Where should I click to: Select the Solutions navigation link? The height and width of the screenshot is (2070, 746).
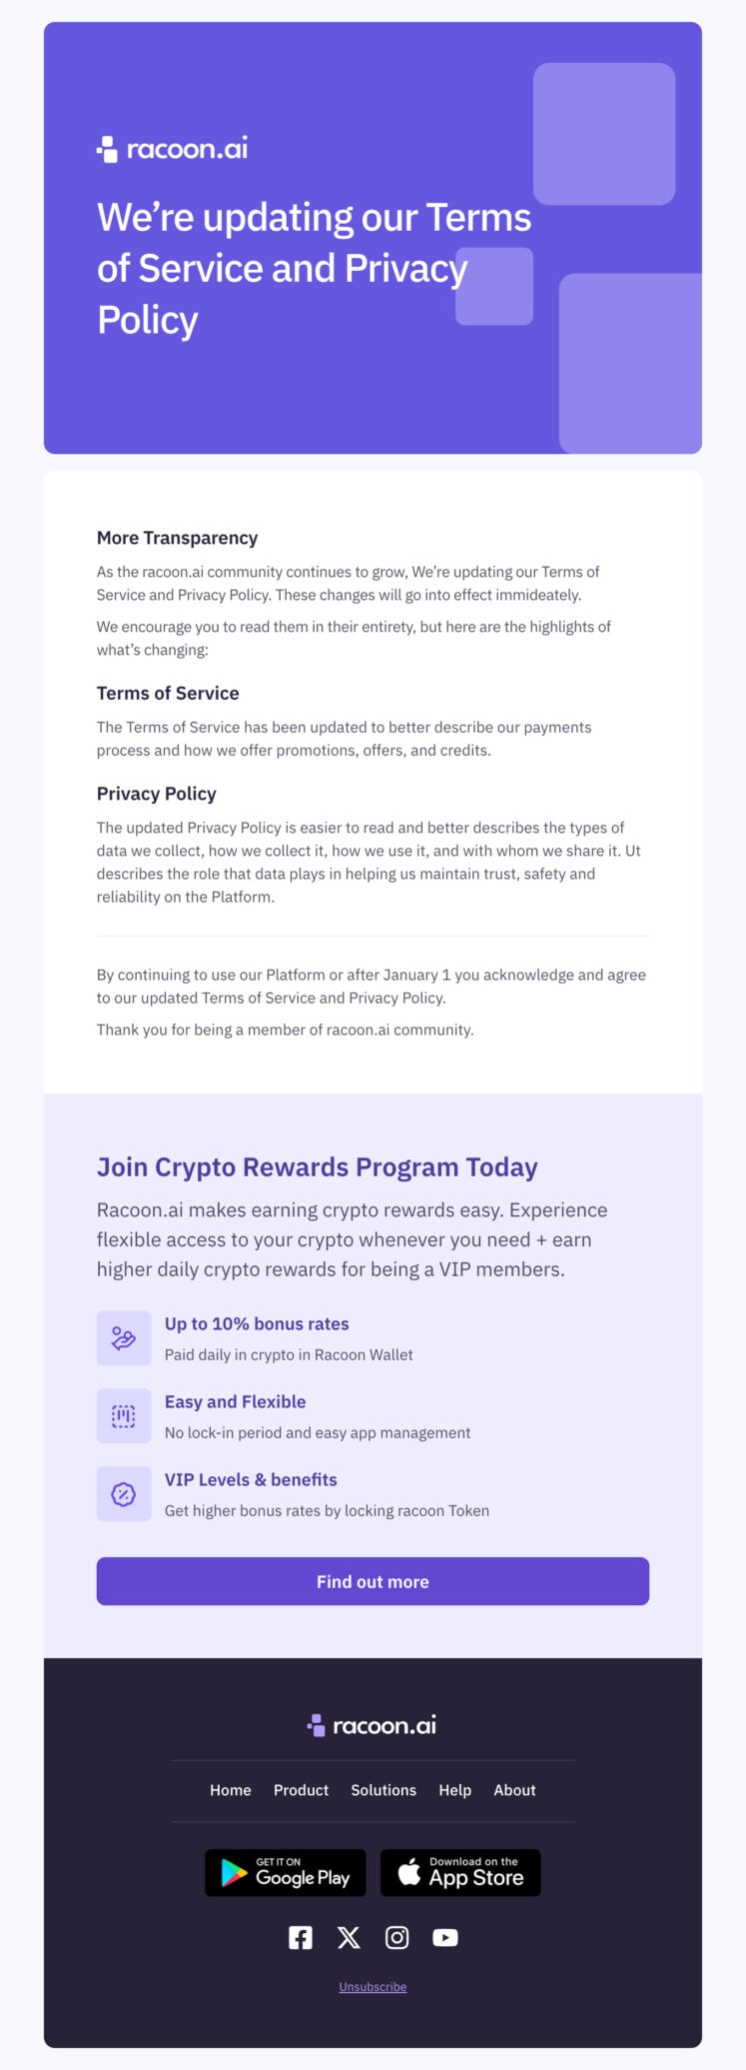point(383,1789)
